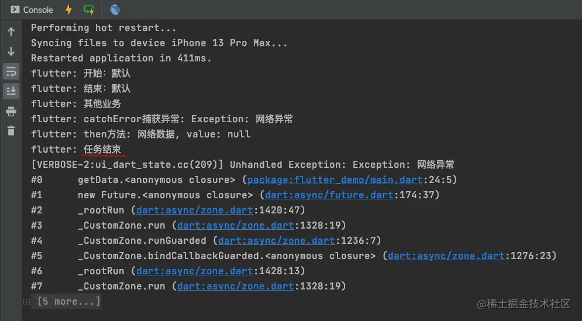Jump up the stack trace arrow
This screenshot has height=321, width=582.
(11, 32)
